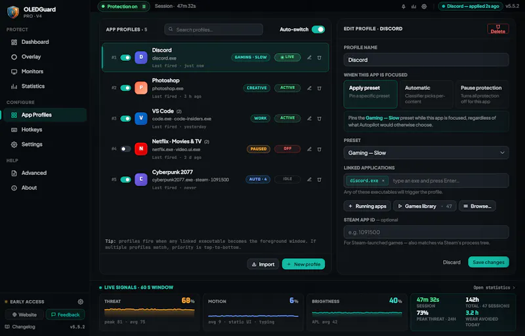Image resolution: width=525 pixels, height=336 pixels.
Task: Select the Pause protection option card
Action: (x=482, y=94)
